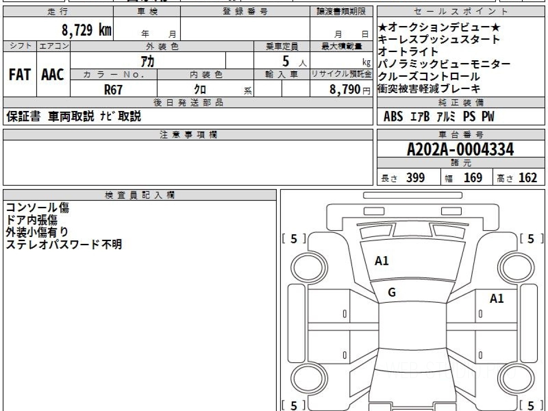Click the 後日発送部品 header
The height and width of the screenshot is (411, 548).
coord(188,103)
